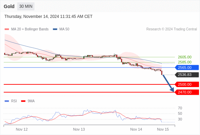Toggle the RSI legend entry
This screenshot has height=135, width=200.
11,101
